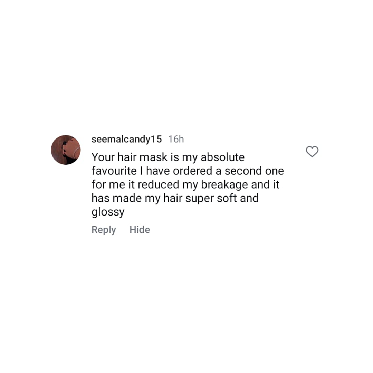This screenshot has width=373, height=373.
Task: Open the seemalcandy15 username link
Action: click(x=126, y=139)
